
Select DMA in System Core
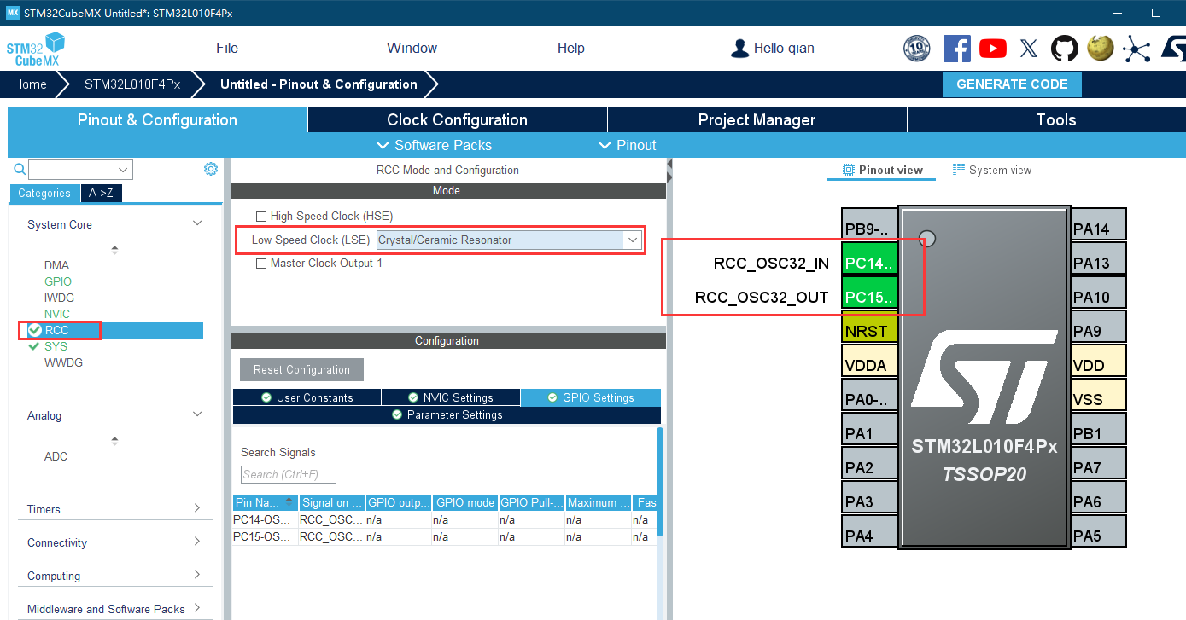(56, 265)
